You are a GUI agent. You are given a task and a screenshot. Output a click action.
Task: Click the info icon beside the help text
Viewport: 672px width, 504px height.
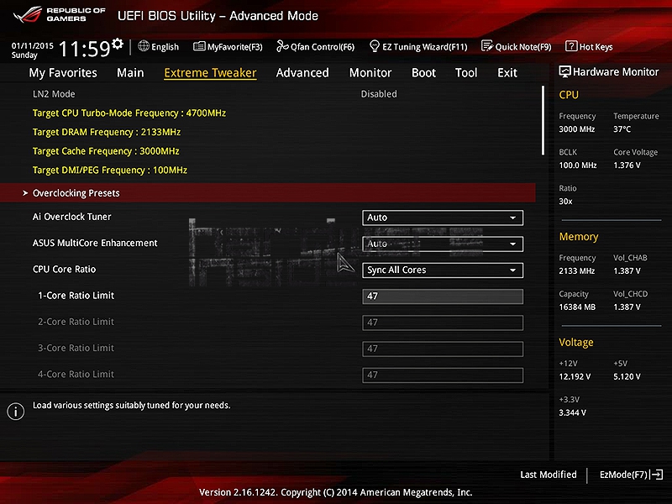(15, 411)
